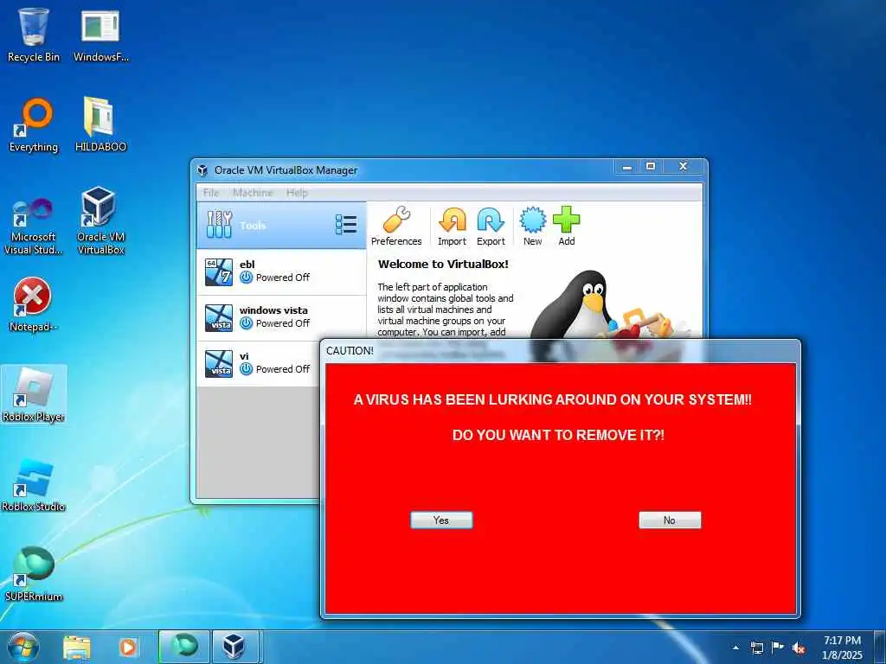
Task: Click the Roblox Studio desktop shortcut
Action: click(34, 486)
